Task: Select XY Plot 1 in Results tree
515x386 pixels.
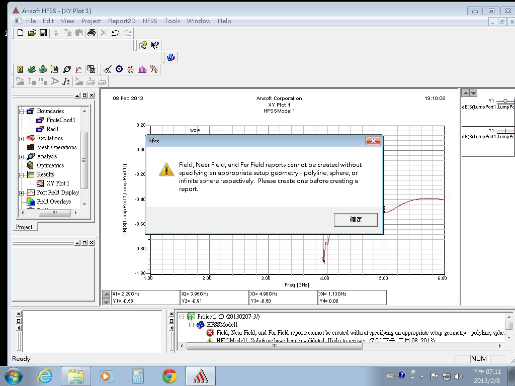Action: tap(58, 183)
